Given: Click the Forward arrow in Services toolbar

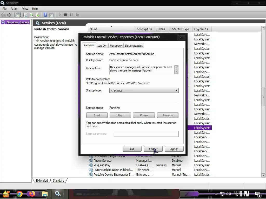Looking at the screenshot, I should (9, 15).
